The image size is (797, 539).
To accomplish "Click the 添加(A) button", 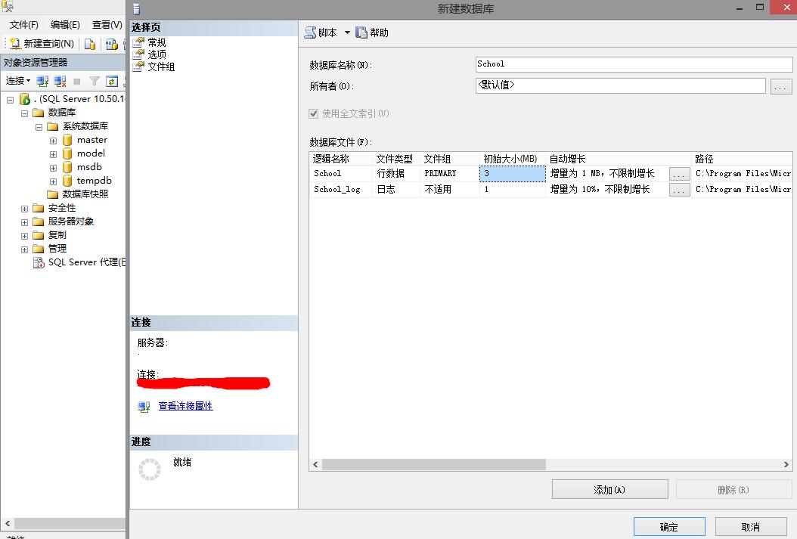I will click(x=609, y=488).
